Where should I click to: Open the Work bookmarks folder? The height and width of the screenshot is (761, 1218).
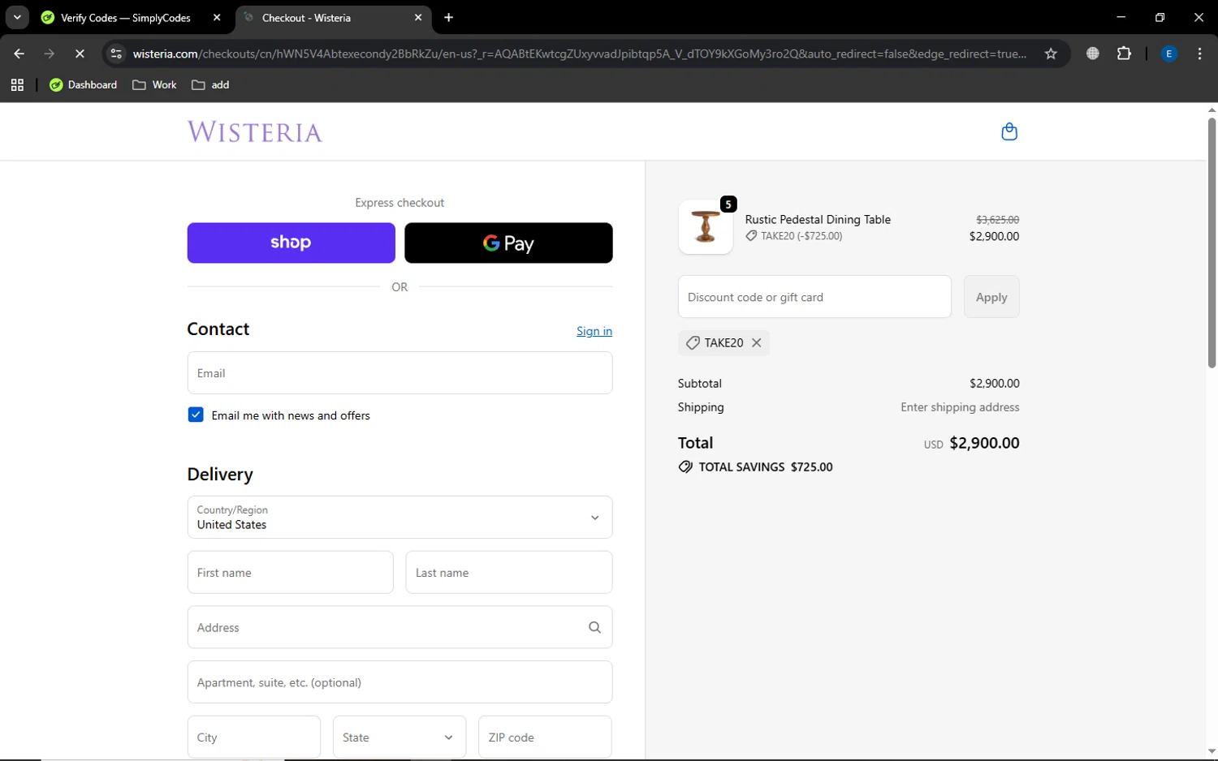click(x=154, y=84)
